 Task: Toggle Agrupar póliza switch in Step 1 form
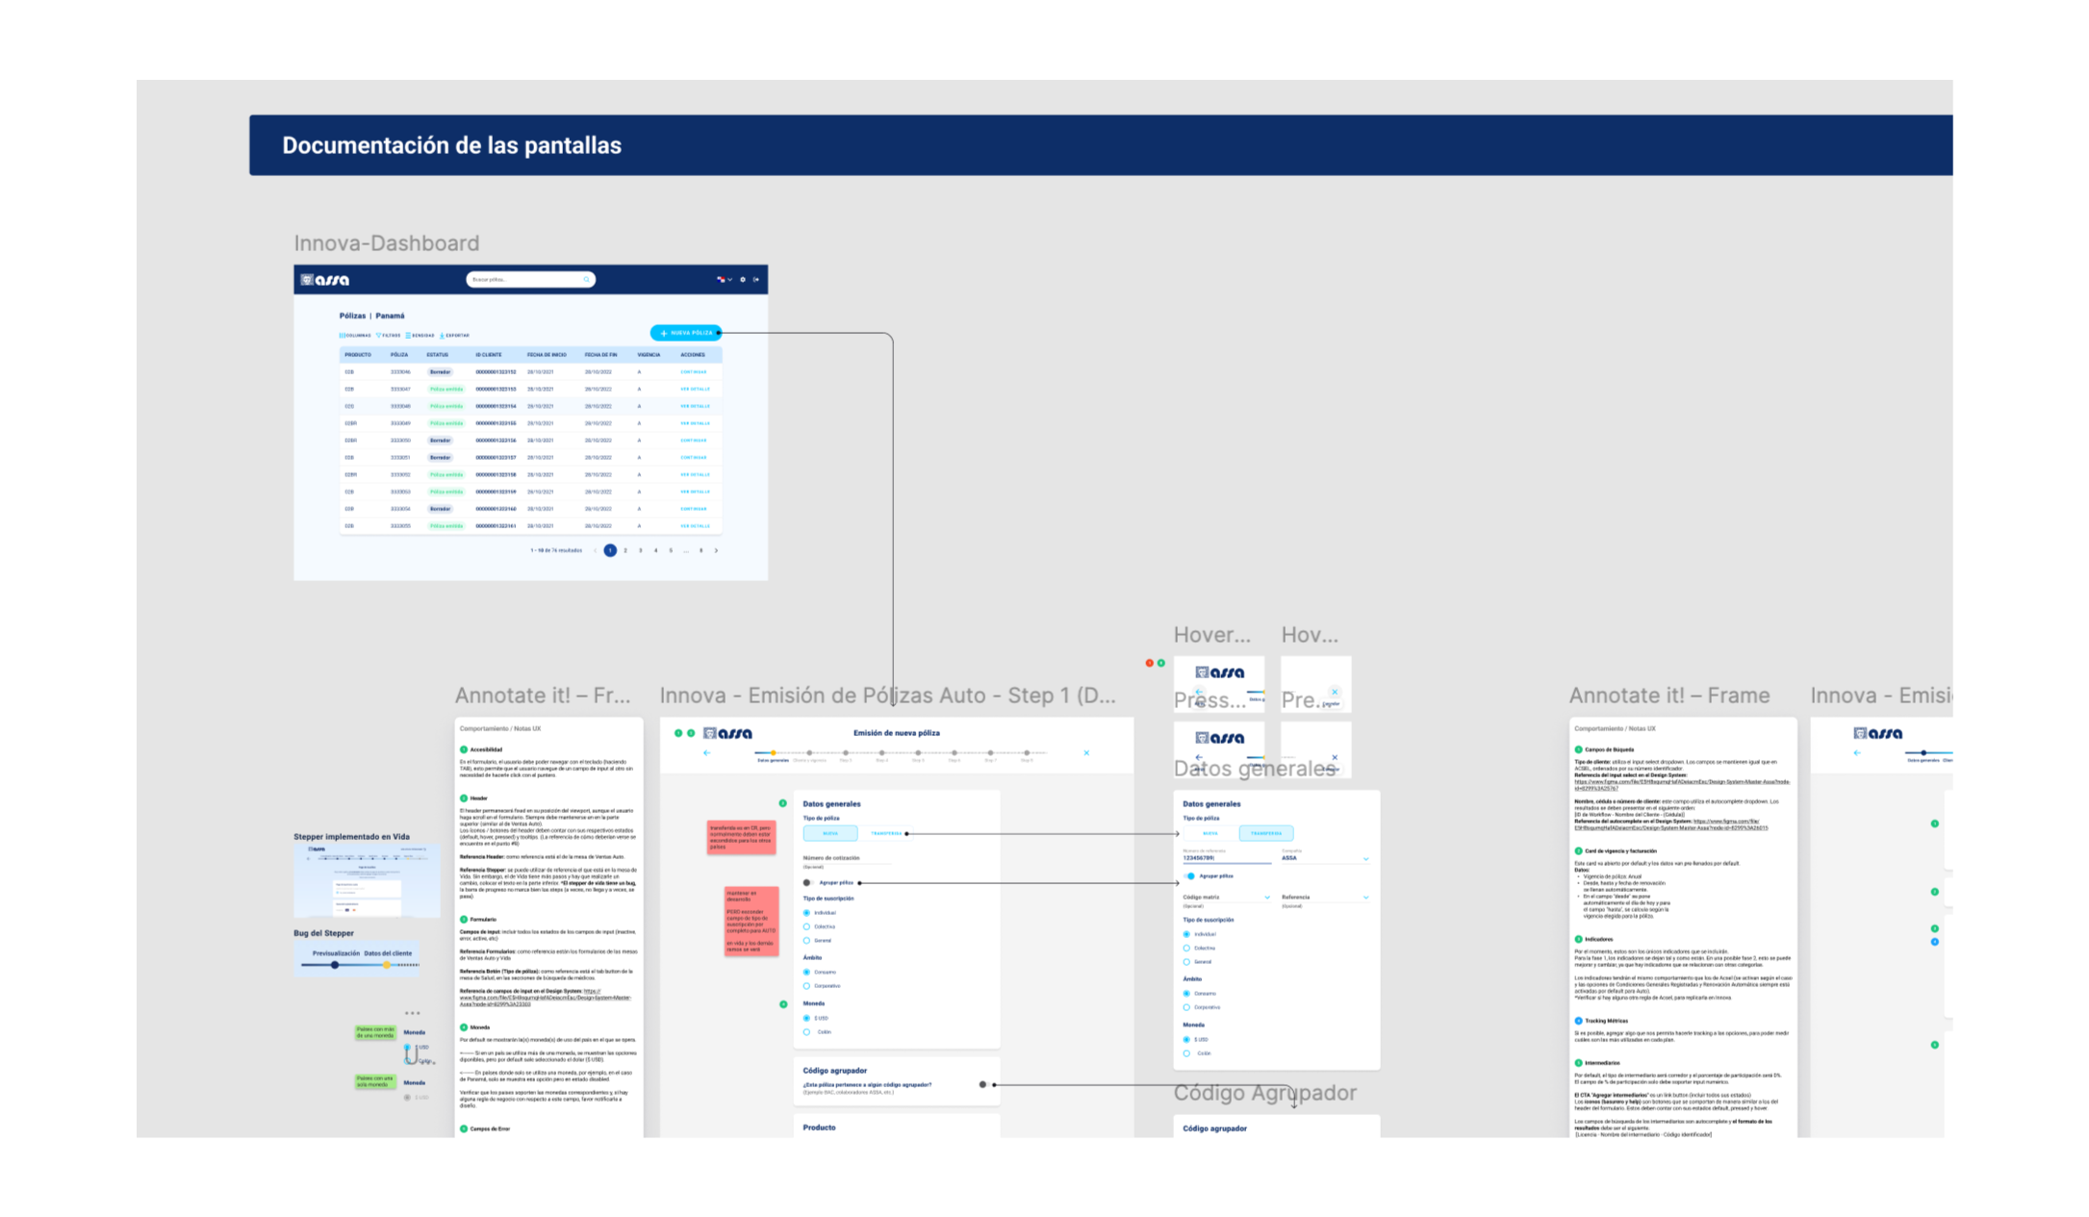click(x=808, y=882)
